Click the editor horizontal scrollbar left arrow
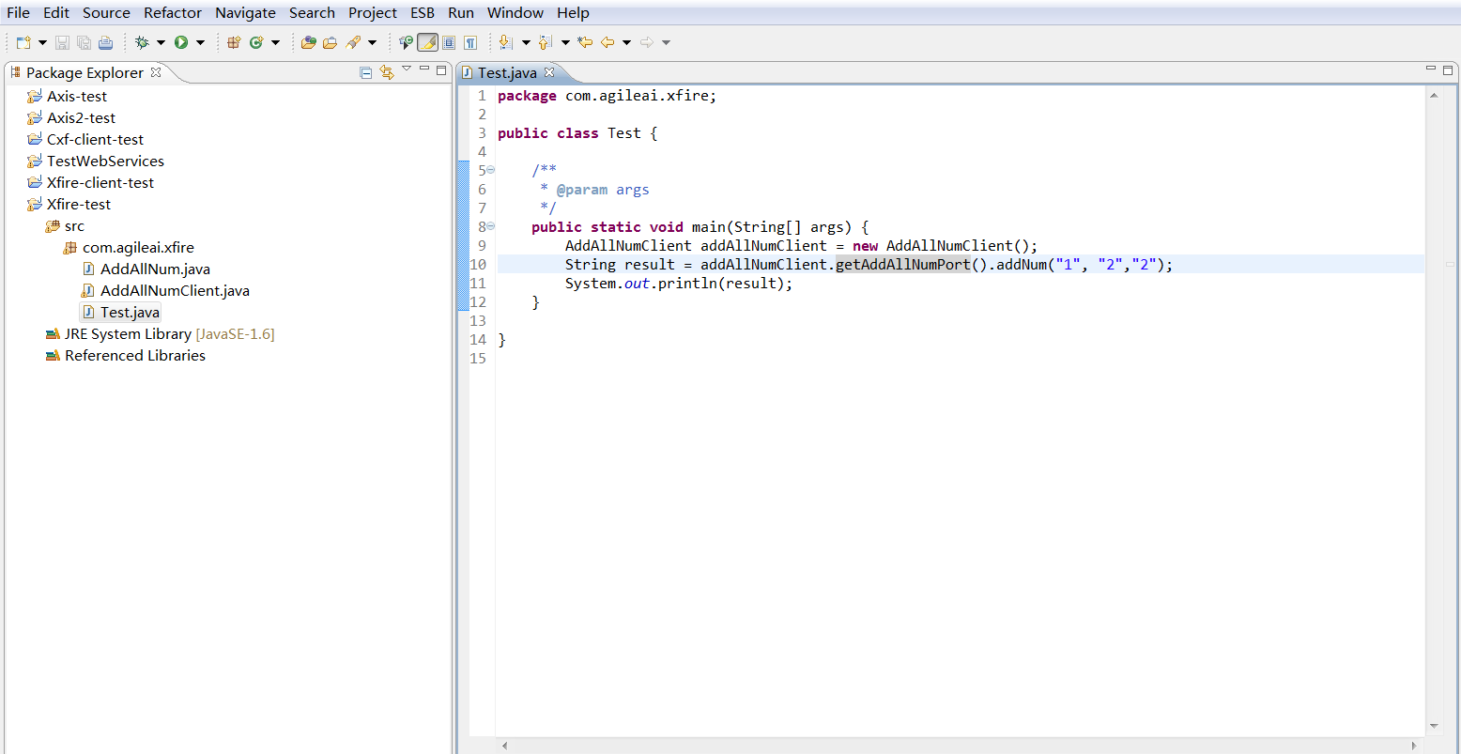Viewport: 1461px width, 754px height. (504, 746)
